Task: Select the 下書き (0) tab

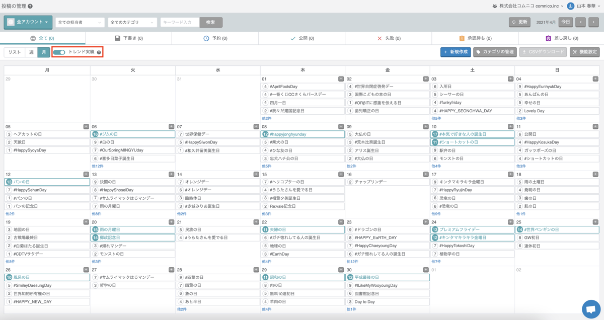Action: click(x=129, y=38)
